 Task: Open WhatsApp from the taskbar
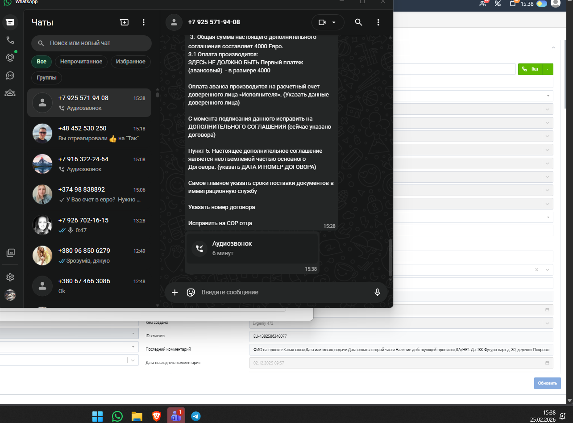click(117, 416)
